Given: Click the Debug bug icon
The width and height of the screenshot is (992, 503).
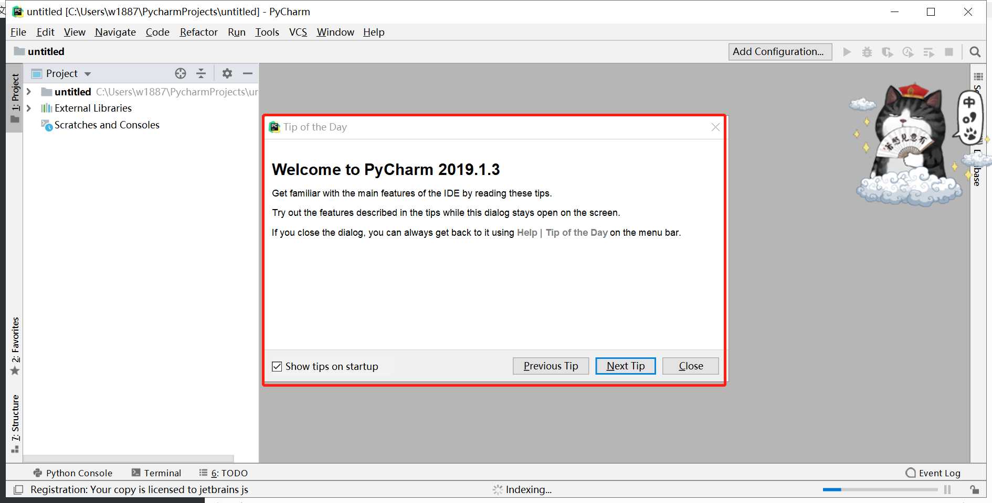Looking at the screenshot, I should (867, 52).
